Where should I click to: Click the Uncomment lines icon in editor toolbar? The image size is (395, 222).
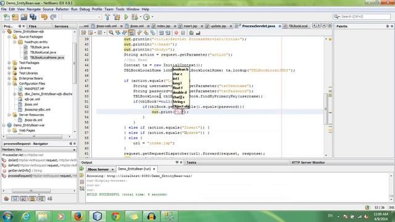[198, 33]
